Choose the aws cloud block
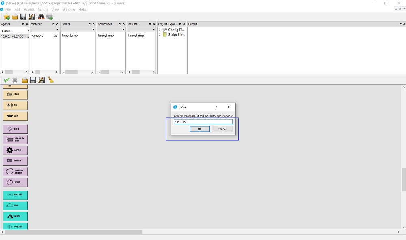Image resolution: width=406 pixels, height=240 pixels. point(15,205)
